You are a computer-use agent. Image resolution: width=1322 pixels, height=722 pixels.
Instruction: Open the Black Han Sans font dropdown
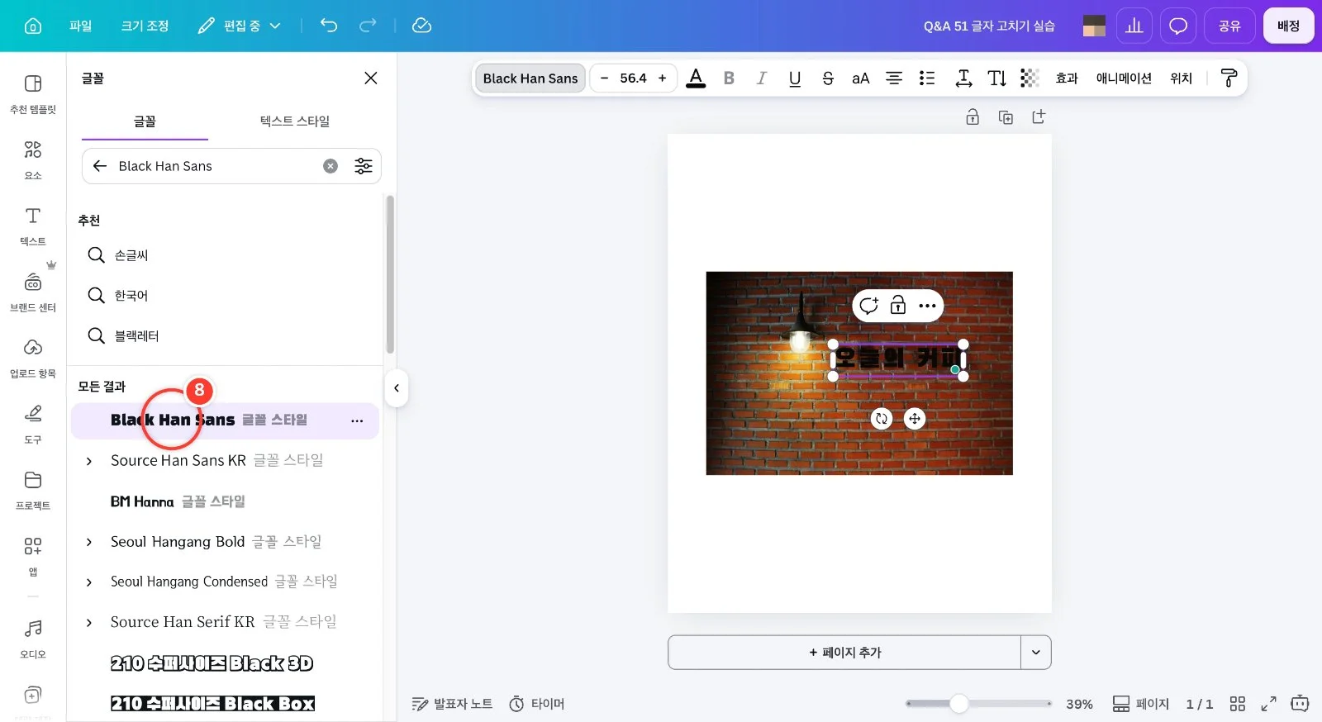point(530,78)
